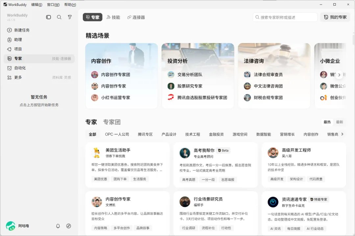The height and width of the screenshot is (236, 355).
Task: Open the 内容创作 scene card heading
Action: tap(101, 61)
